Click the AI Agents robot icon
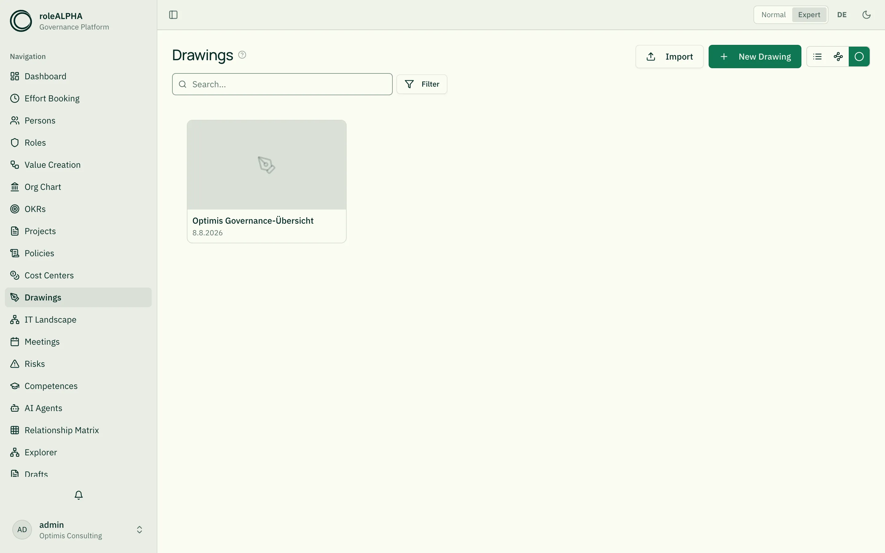 click(15, 408)
